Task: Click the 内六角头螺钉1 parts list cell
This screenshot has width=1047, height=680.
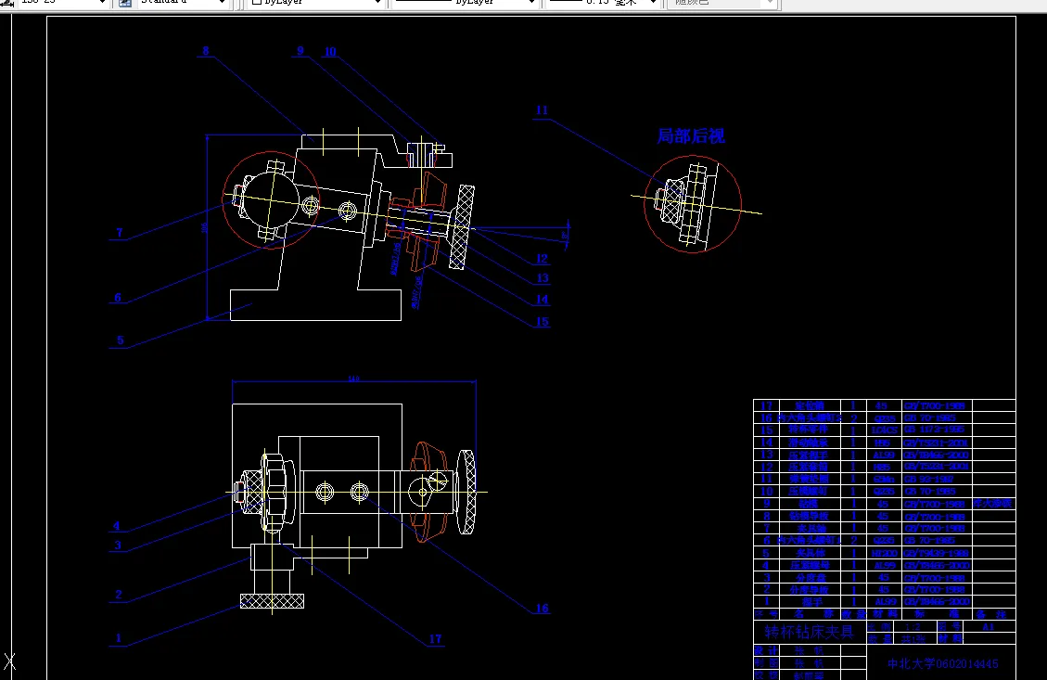Action: pos(810,541)
